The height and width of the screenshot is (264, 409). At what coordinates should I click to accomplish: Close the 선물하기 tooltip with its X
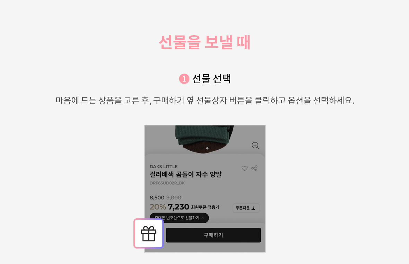click(203, 218)
